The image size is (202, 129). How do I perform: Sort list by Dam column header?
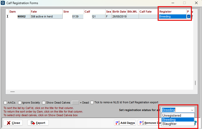point(12,12)
